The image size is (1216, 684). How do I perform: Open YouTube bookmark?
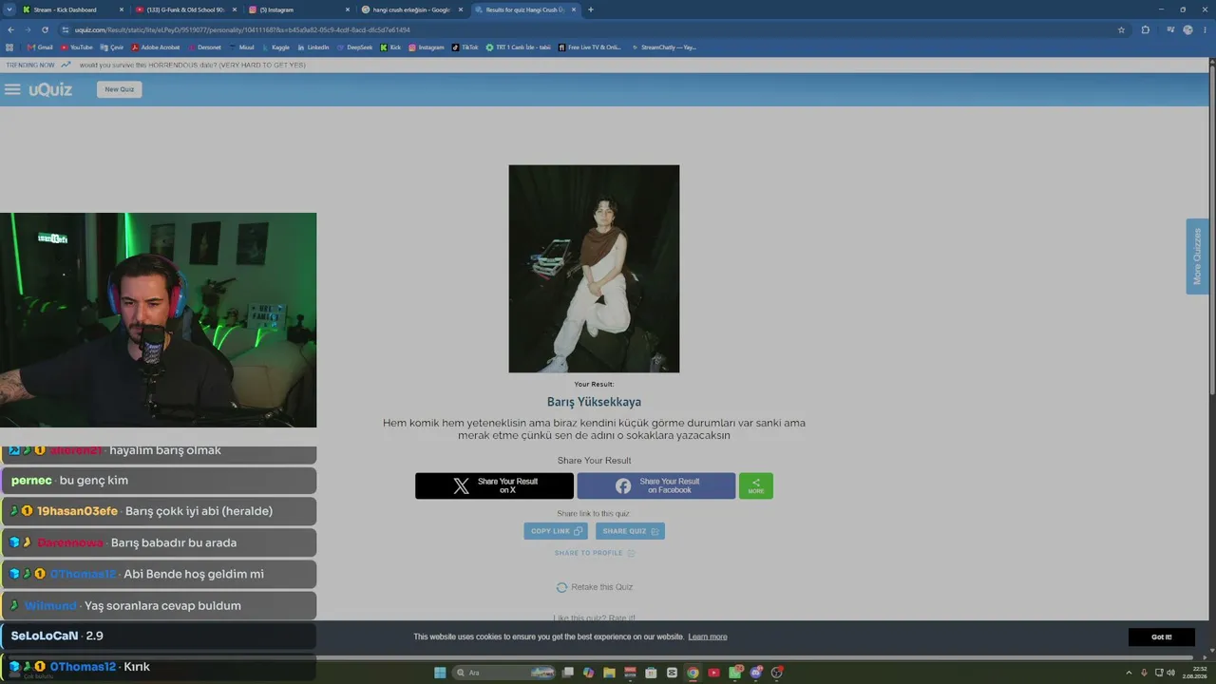[x=77, y=47]
